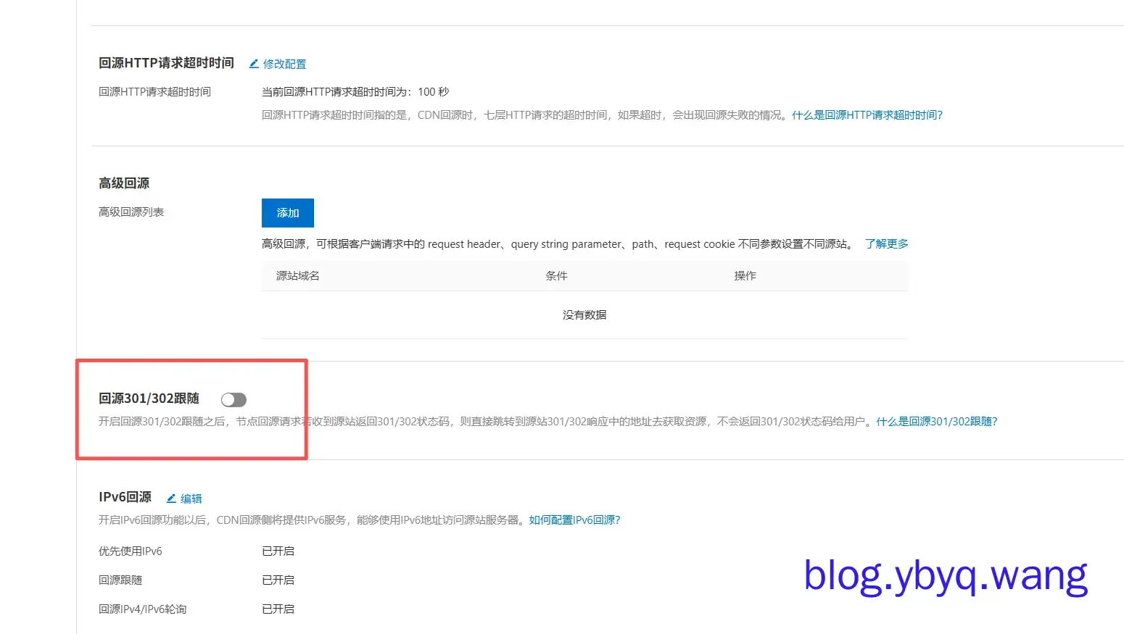1124x634 pixels.
Task: Click the 没有数据 empty table row
Action: pos(584,315)
